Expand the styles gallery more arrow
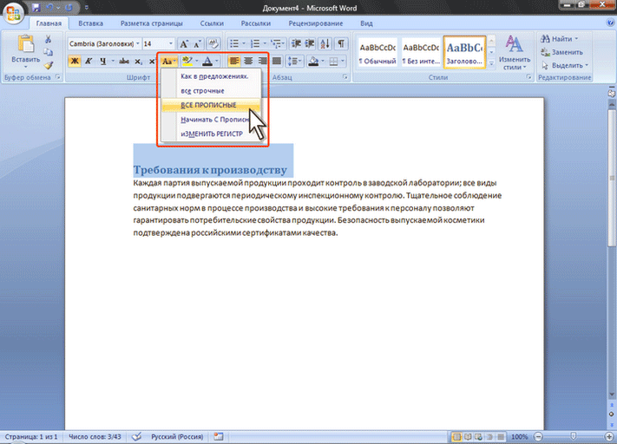The width and height of the screenshot is (617, 444). click(491, 64)
